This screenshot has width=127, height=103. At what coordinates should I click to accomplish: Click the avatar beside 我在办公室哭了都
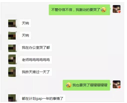tap(12, 48)
